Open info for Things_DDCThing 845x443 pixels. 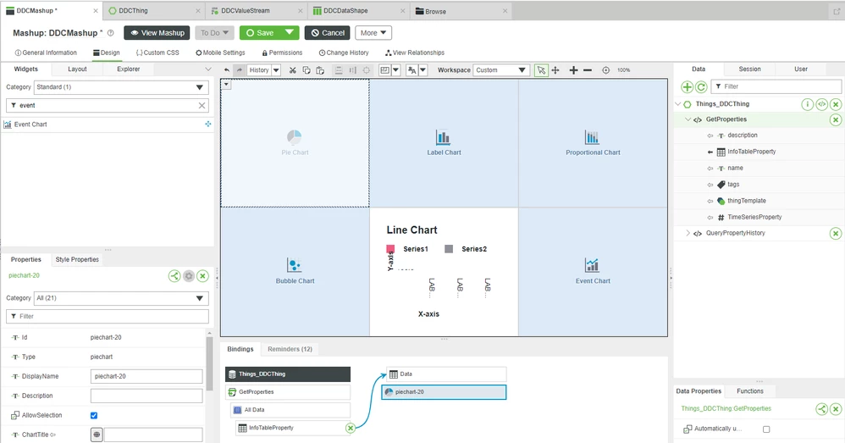point(807,104)
